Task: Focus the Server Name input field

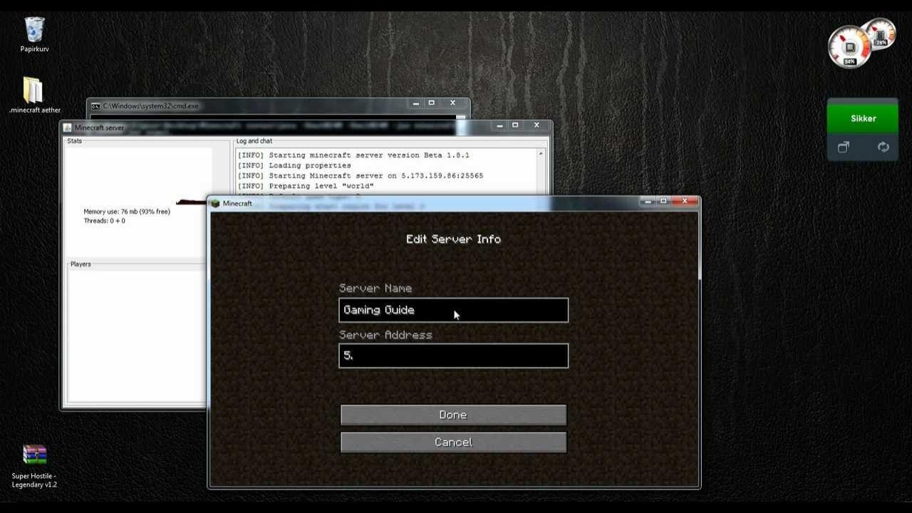Action: coord(453,310)
